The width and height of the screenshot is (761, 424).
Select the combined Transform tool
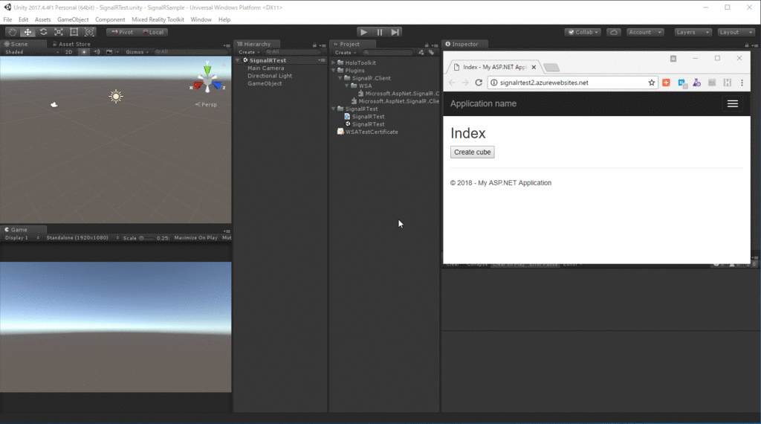[x=90, y=32]
